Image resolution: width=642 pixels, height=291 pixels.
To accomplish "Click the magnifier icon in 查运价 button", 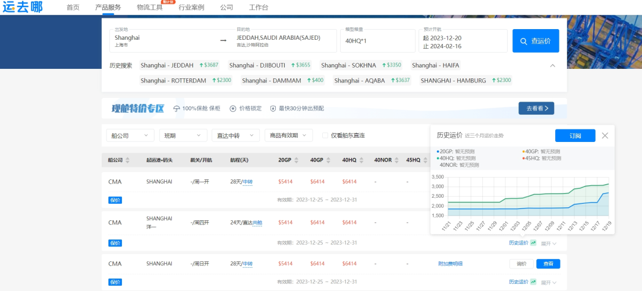I will [524, 41].
